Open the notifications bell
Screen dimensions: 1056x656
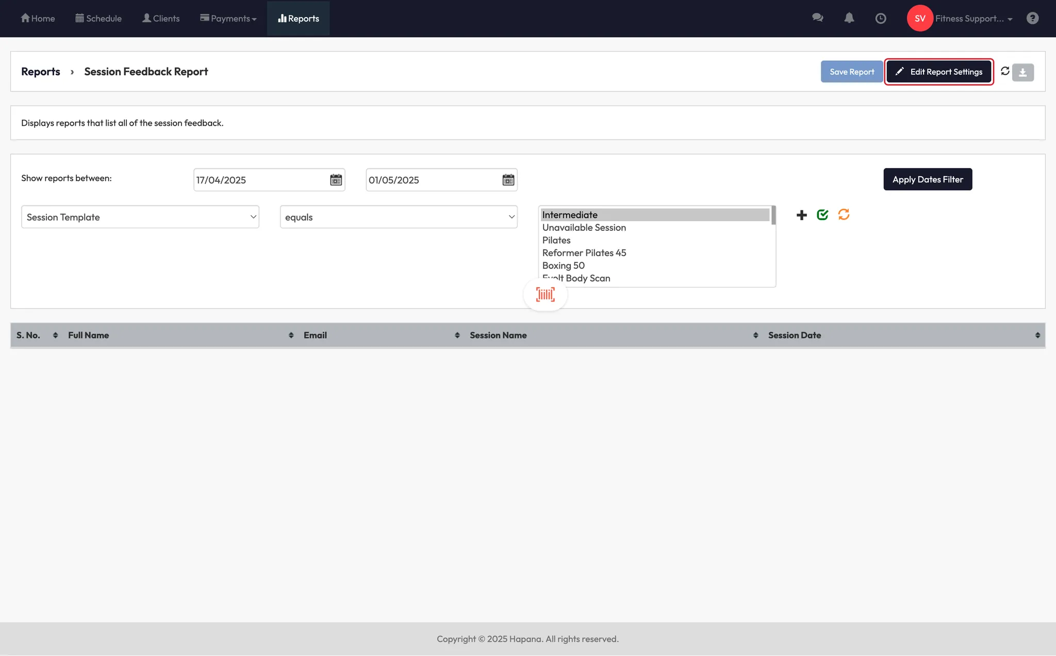coord(849,18)
